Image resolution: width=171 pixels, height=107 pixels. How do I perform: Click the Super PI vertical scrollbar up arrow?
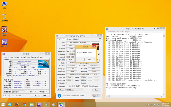[x=164, y=34]
